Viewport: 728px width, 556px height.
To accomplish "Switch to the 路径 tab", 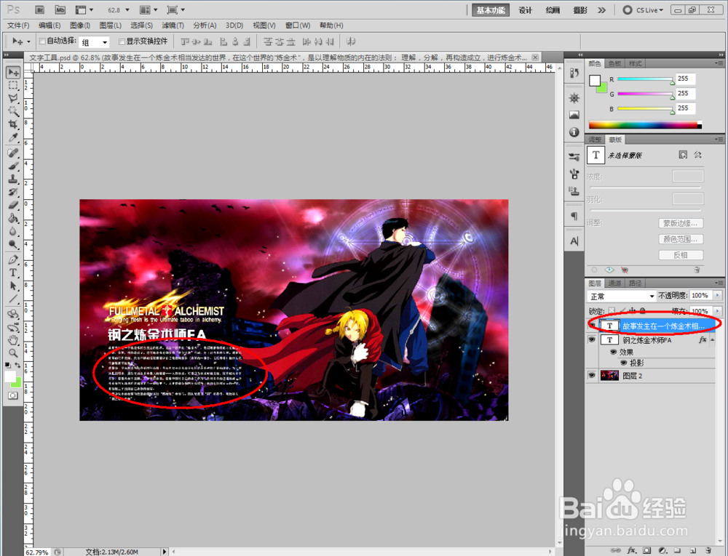I will (x=635, y=283).
